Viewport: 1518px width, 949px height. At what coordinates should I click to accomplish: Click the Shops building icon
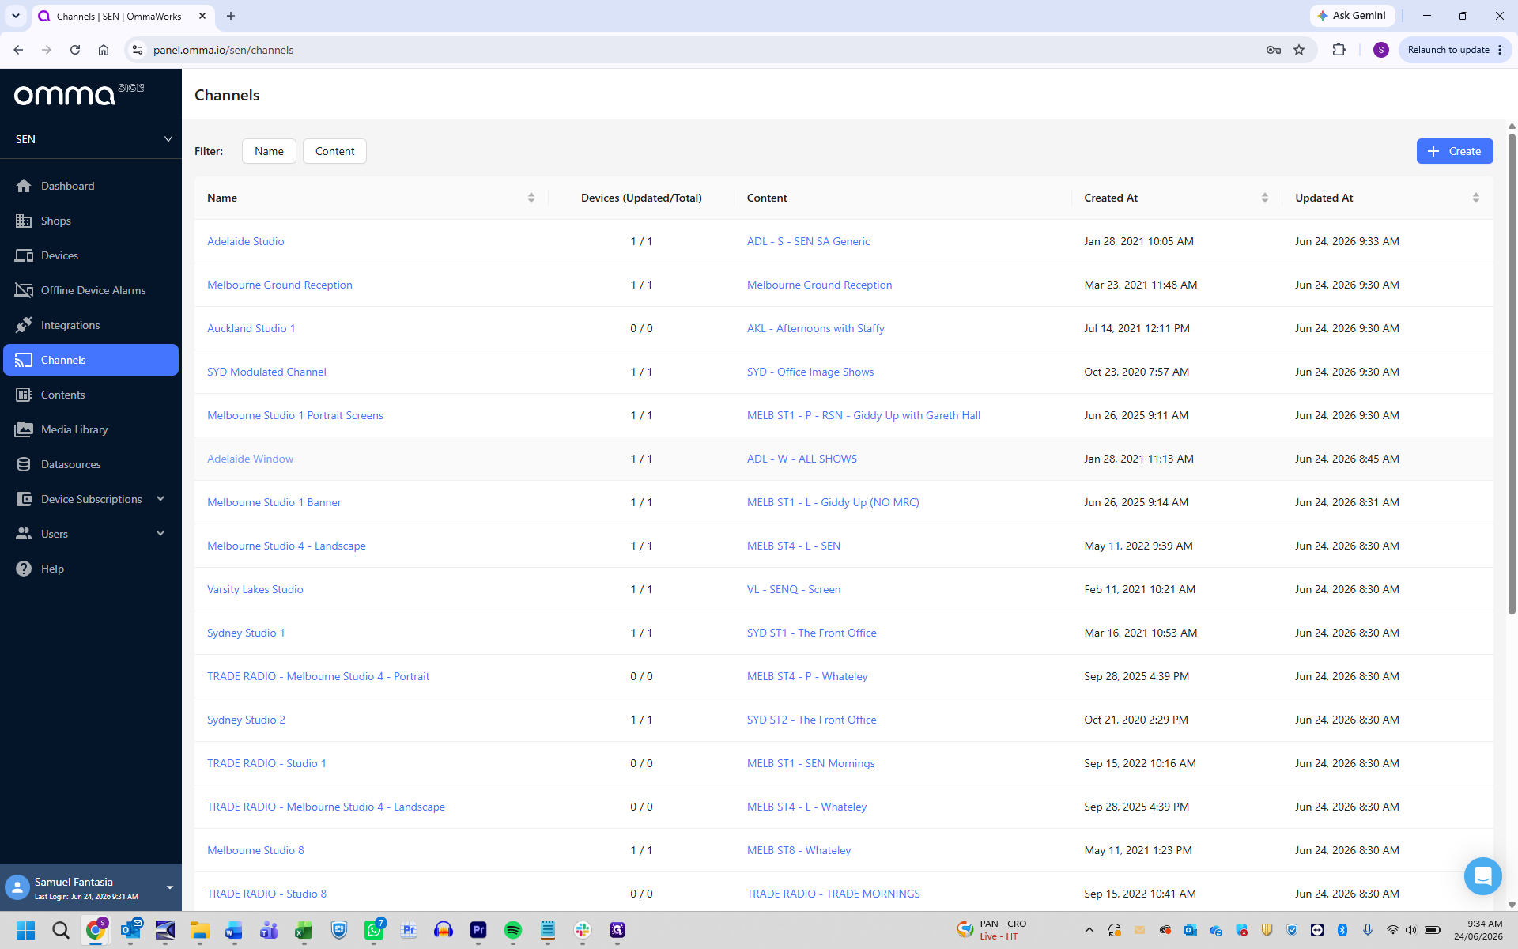(x=24, y=221)
